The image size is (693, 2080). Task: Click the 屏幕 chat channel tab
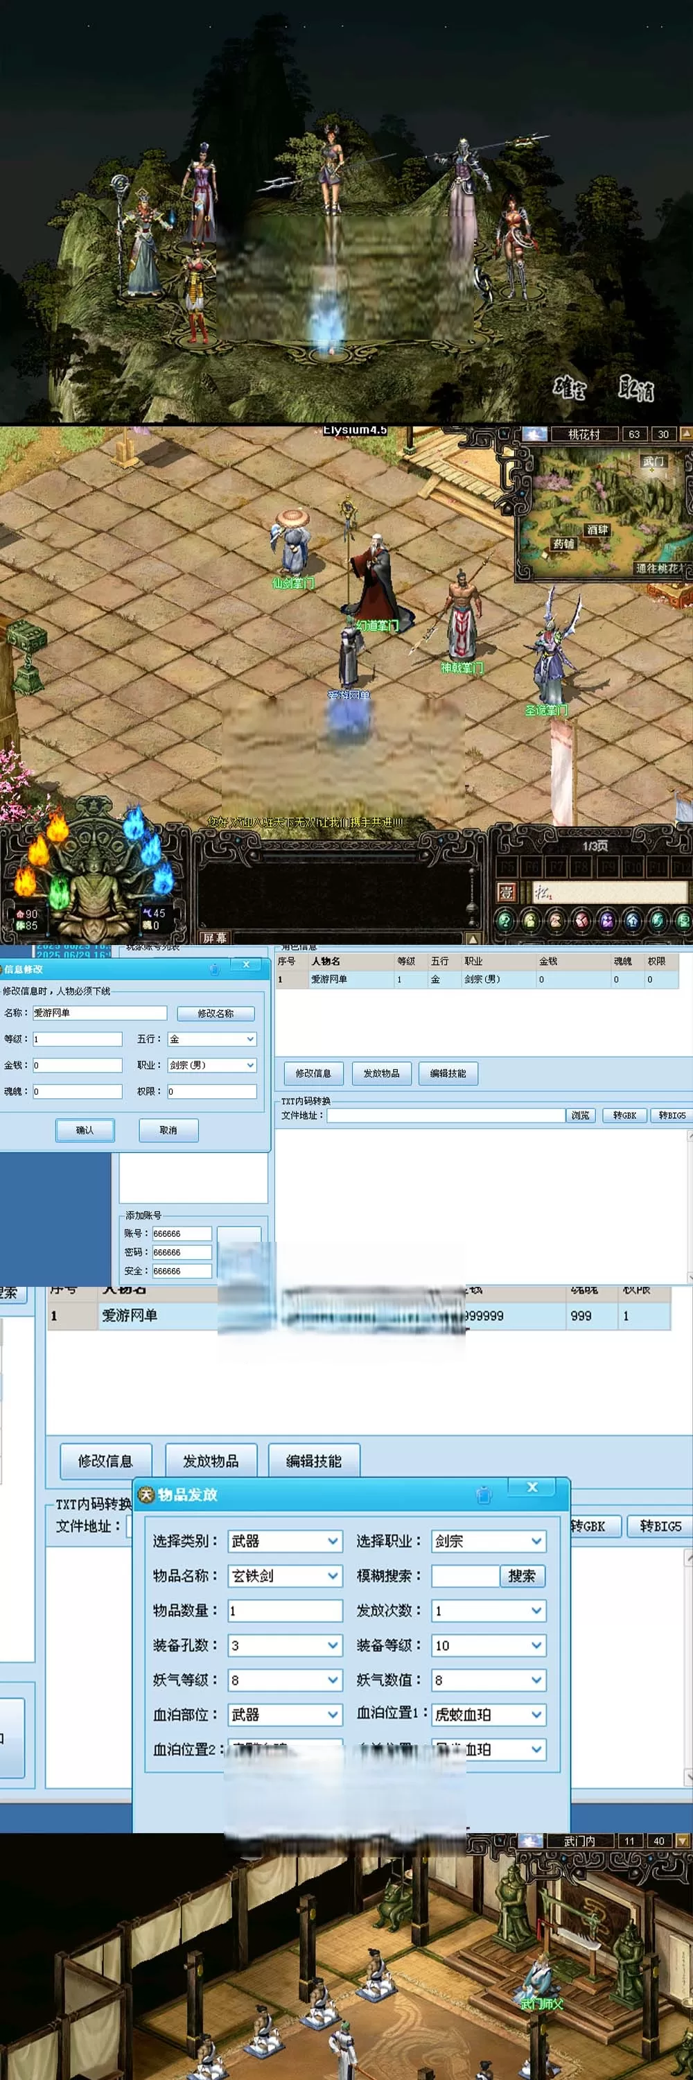215,937
